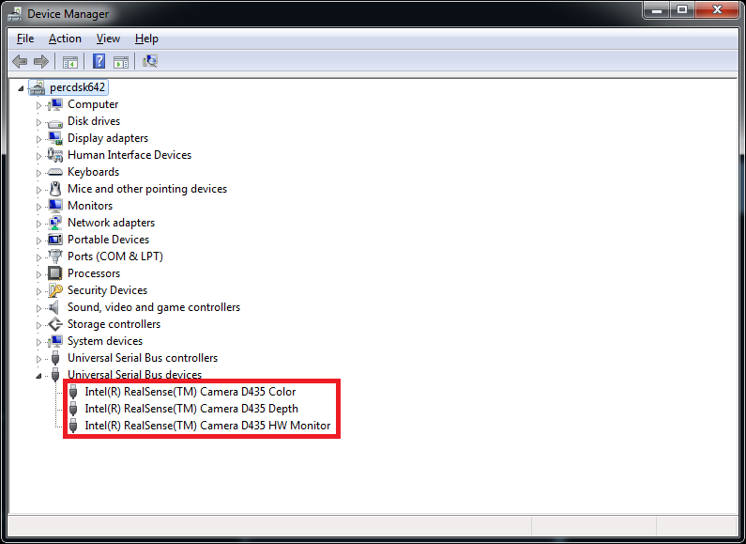Open the Action menu
The height and width of the screenshot is (544, 746).
point(65,39)
